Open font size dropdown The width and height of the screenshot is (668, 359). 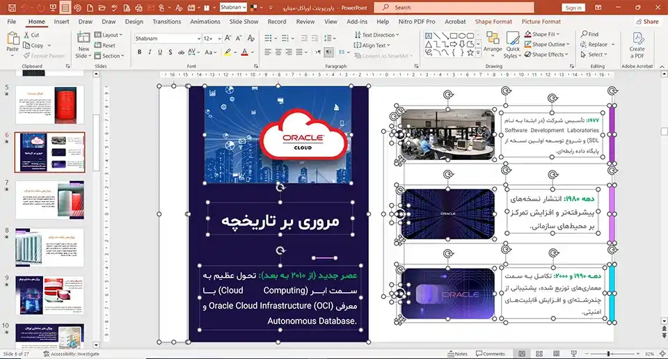(219, 38)
